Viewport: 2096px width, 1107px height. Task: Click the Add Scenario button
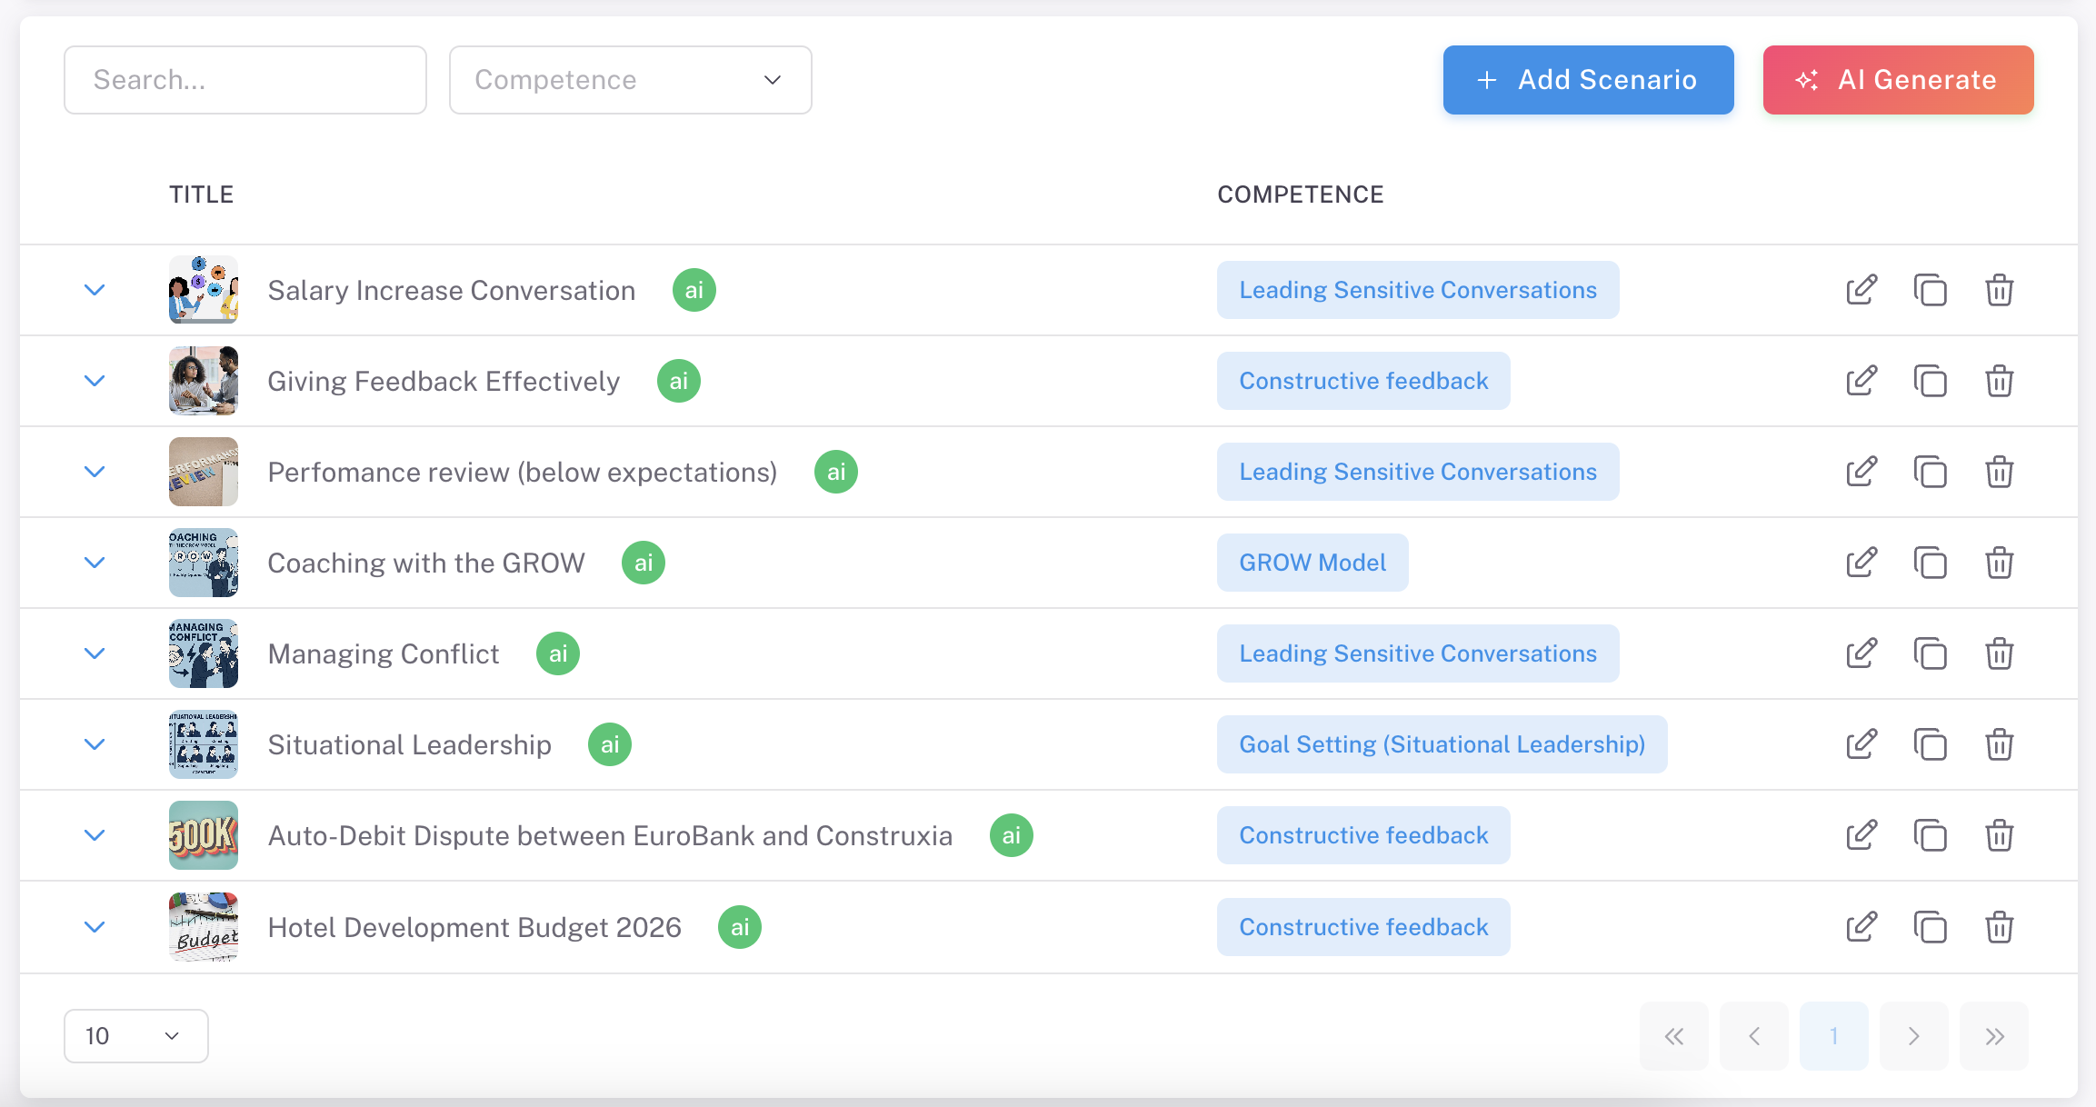pyautogui.click(x=1588, y=80)
